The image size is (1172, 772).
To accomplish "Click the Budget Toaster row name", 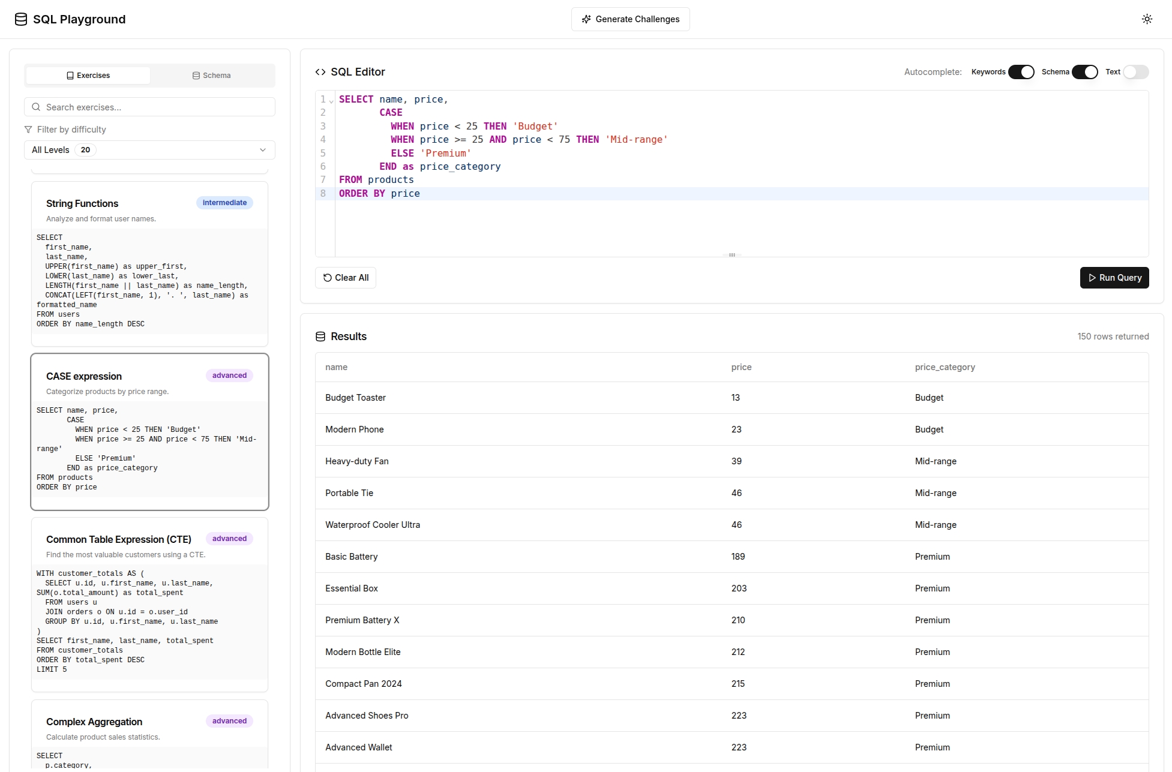I will (x=355, y=398).
